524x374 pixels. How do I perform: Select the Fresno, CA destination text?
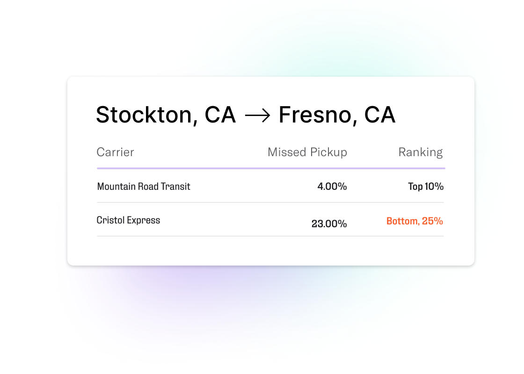[x=337, y=115]
